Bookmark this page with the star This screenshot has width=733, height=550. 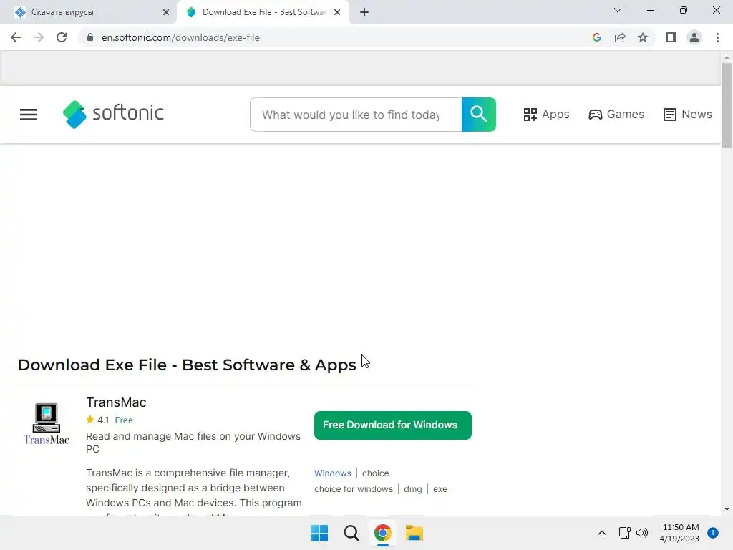(x=643, y=37)
